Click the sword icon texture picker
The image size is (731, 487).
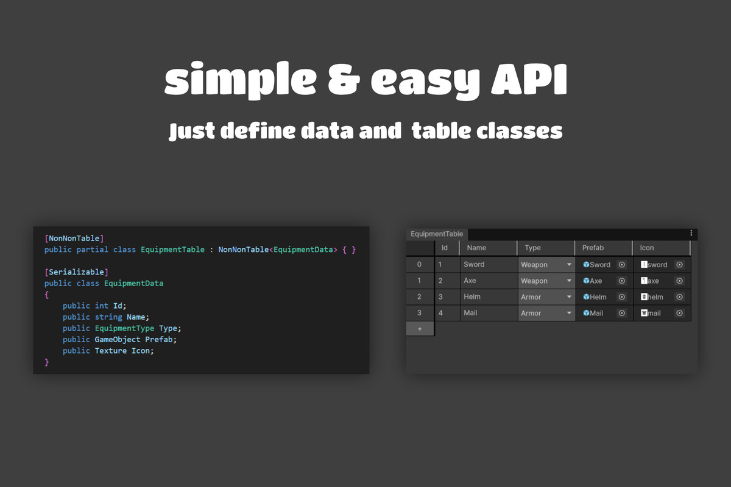(680, 265)
